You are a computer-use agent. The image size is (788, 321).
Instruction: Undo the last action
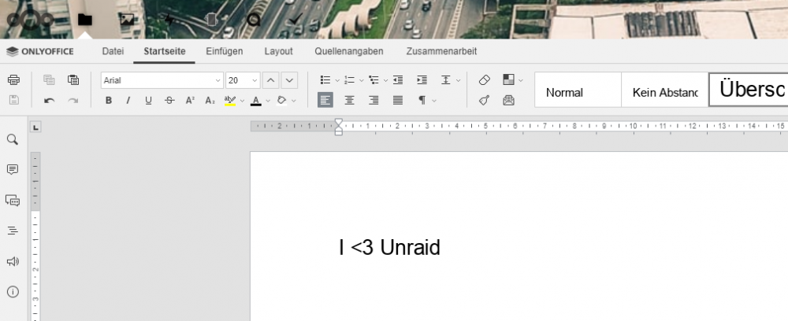point(49,101)
